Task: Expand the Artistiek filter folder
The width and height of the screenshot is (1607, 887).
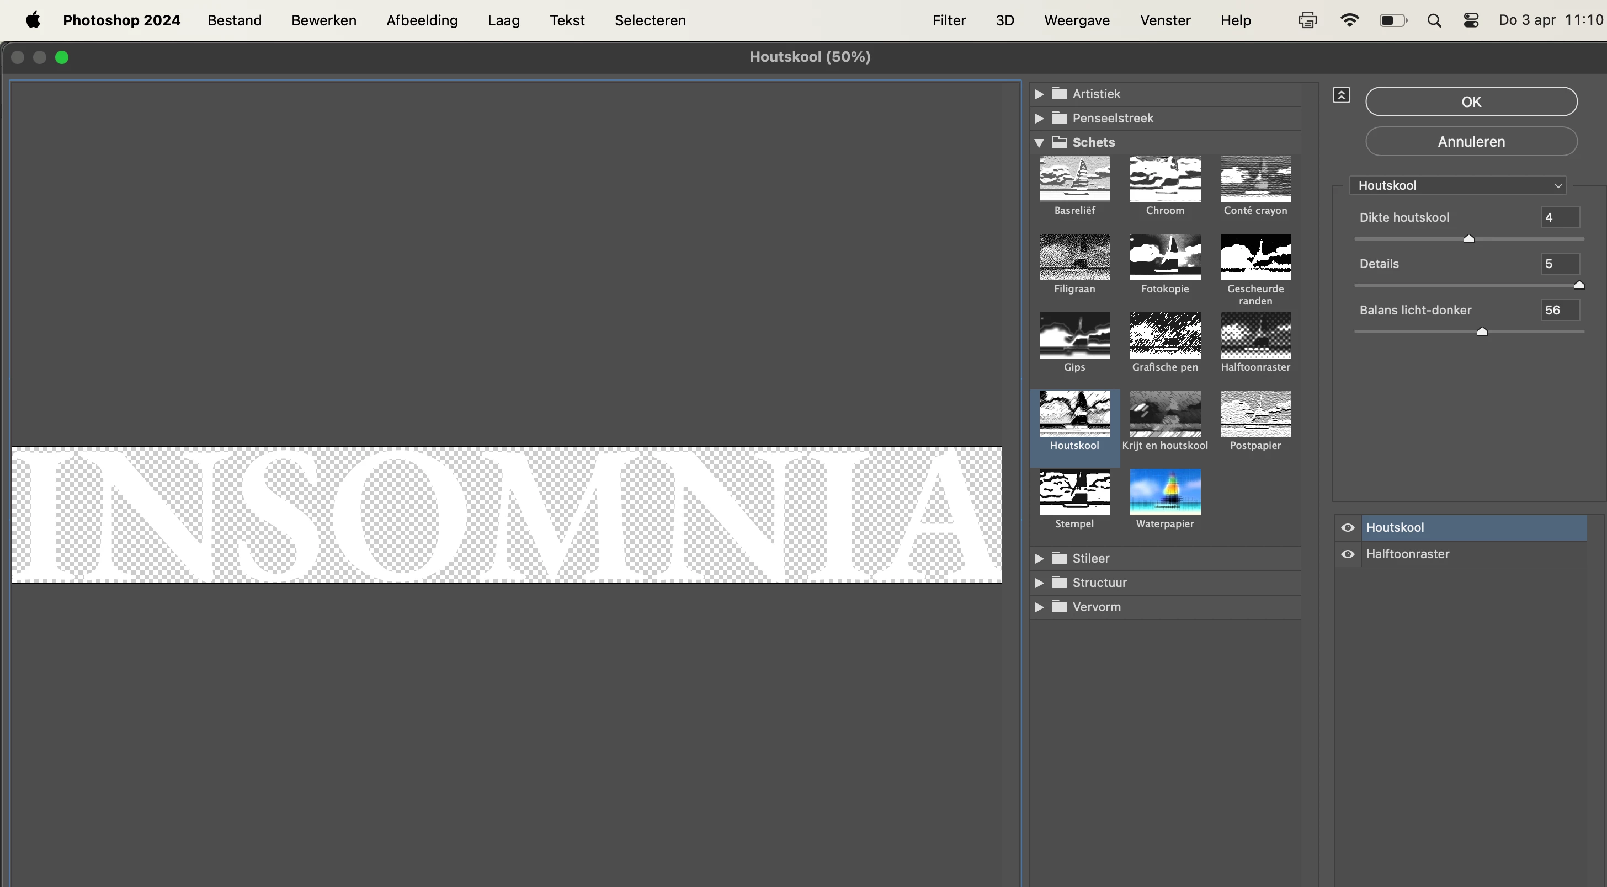Action: tap(1039, 94)
